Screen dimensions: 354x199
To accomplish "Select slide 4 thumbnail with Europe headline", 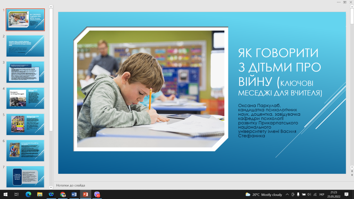I will 25,98.
